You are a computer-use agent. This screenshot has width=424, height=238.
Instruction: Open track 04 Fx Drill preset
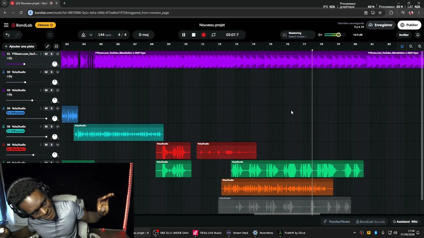16,113
